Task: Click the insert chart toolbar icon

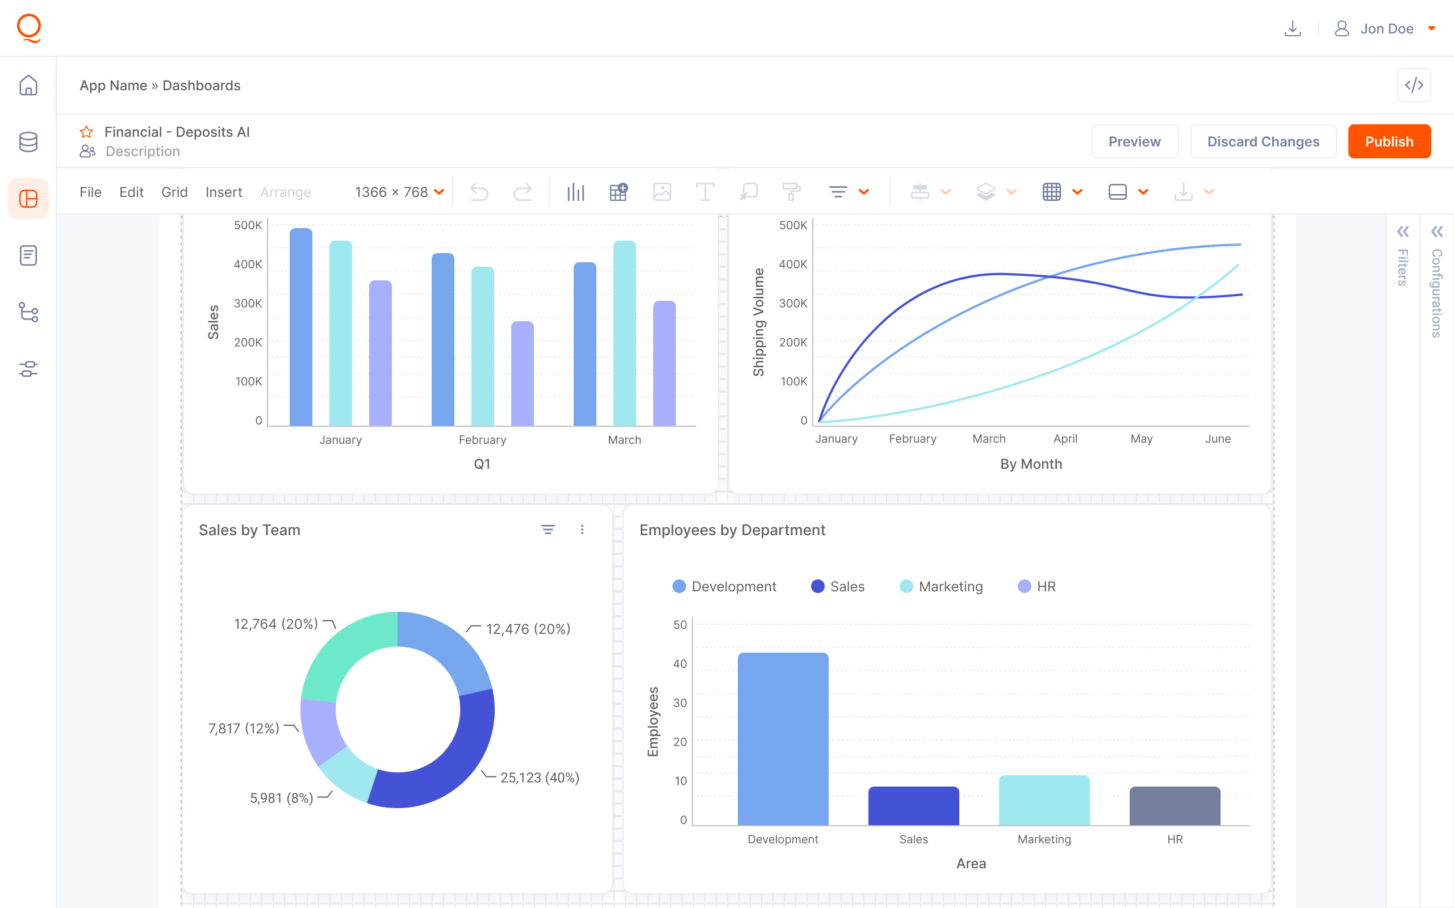Action: (575, 192)
